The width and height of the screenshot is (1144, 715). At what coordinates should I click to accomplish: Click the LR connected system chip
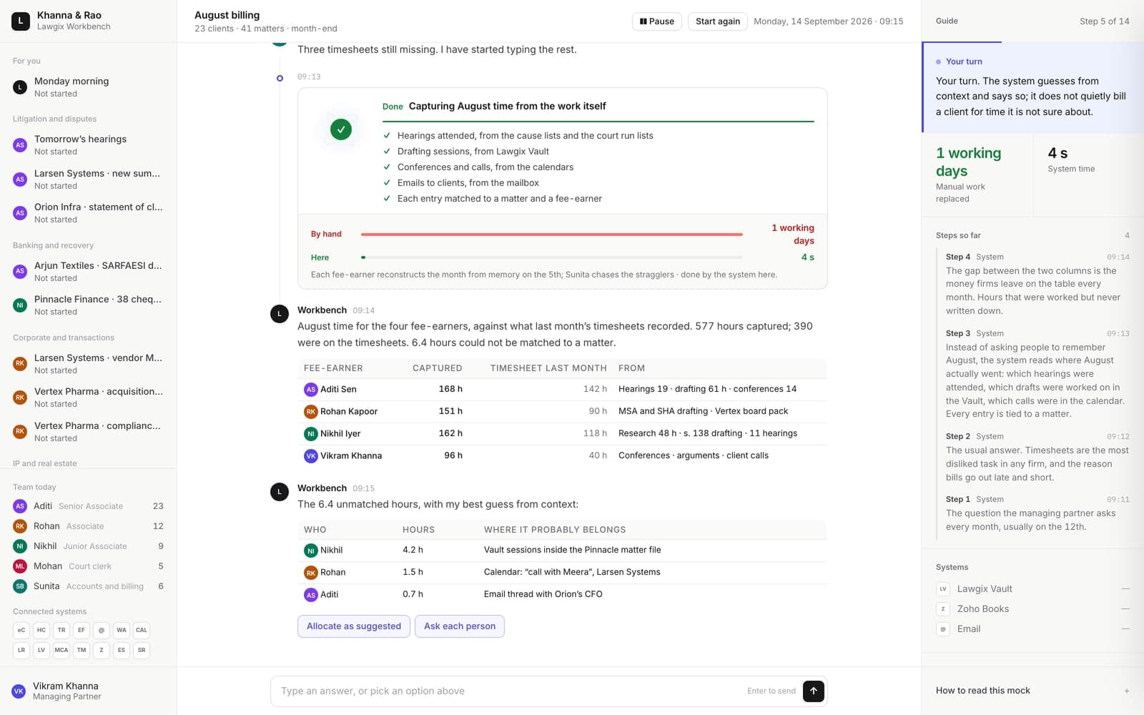click(x=21, y=650)
